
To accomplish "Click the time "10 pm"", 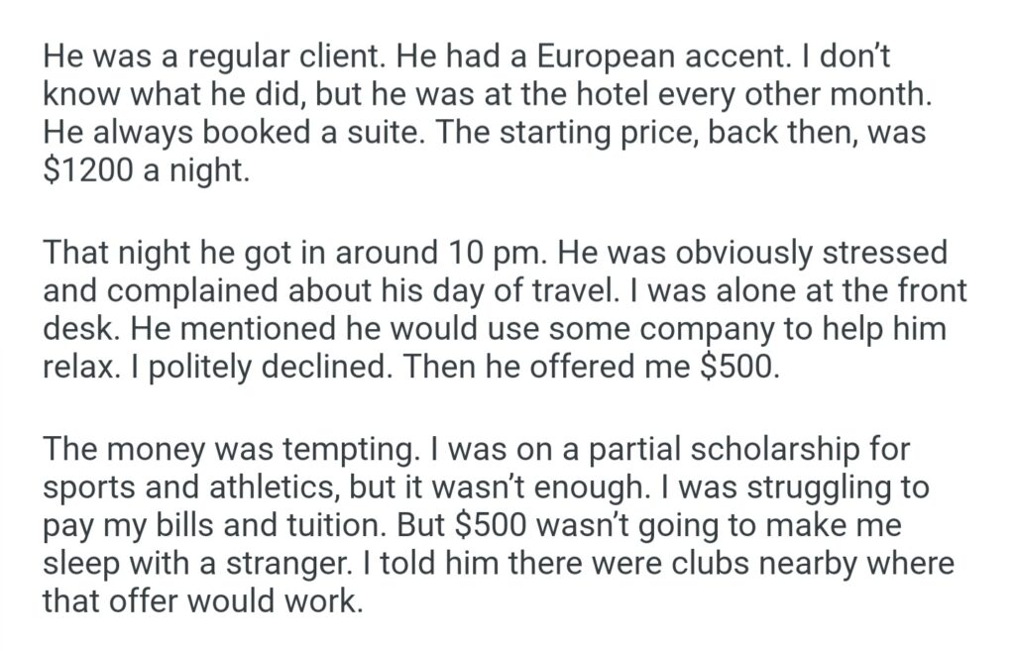I will point(490,254).
